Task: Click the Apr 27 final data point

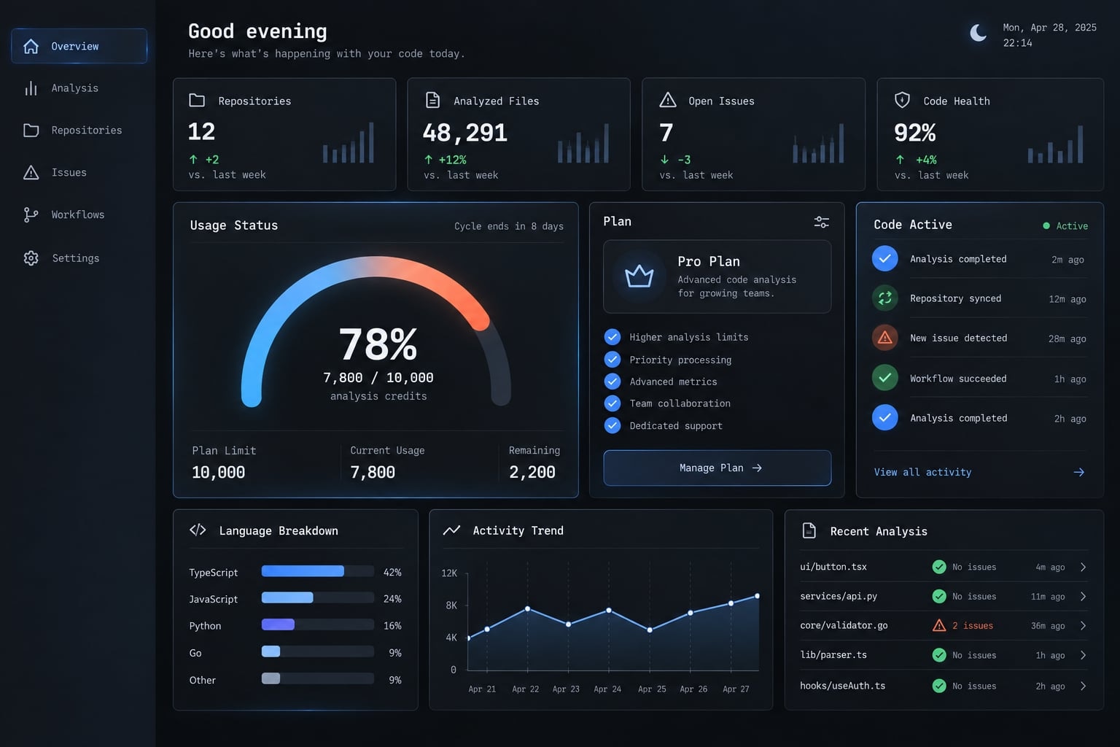Action: click(x=757, y=596)
